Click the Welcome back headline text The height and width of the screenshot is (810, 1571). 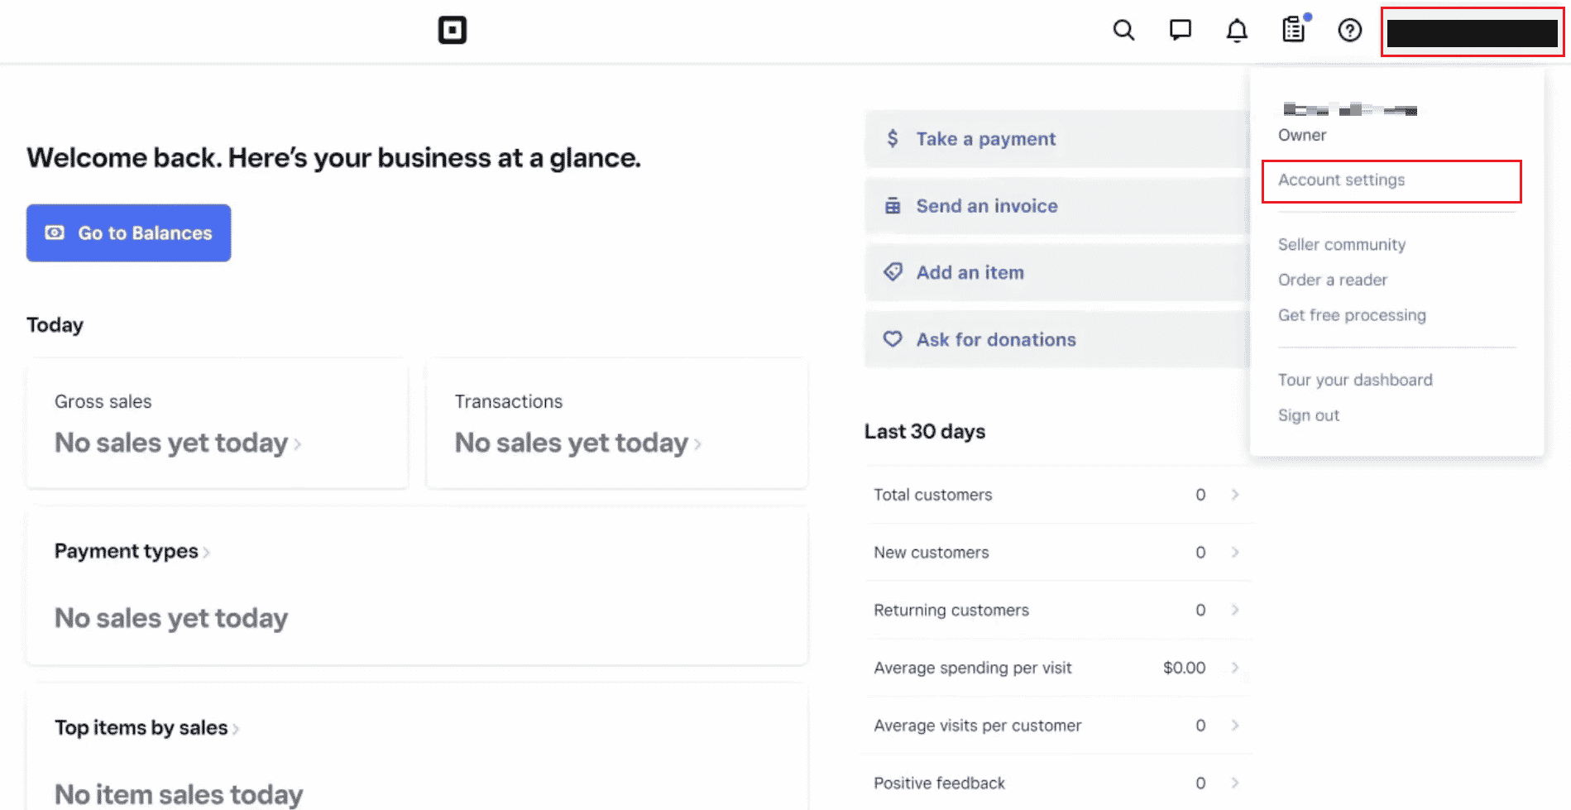333,157
